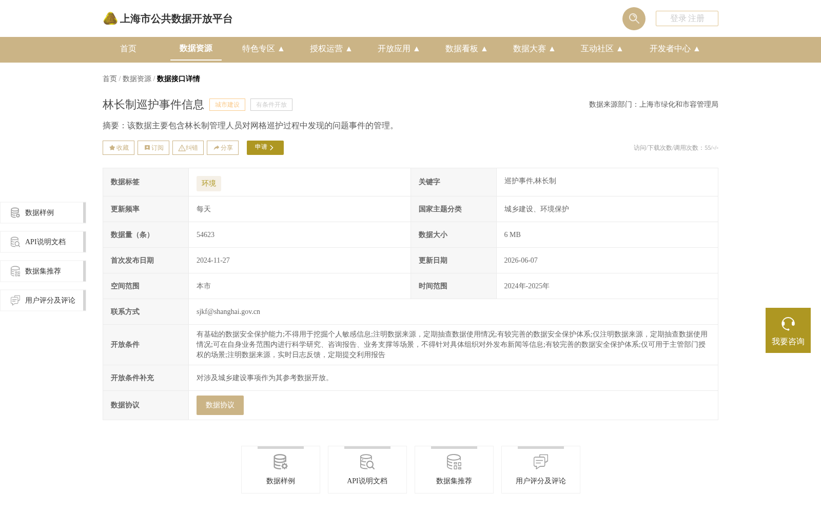Image resolution: width=821 pixels, height=513 pixels.
Task: Open 数据集推荐 label in the left sidebar
Action: (x=43, y=271)
